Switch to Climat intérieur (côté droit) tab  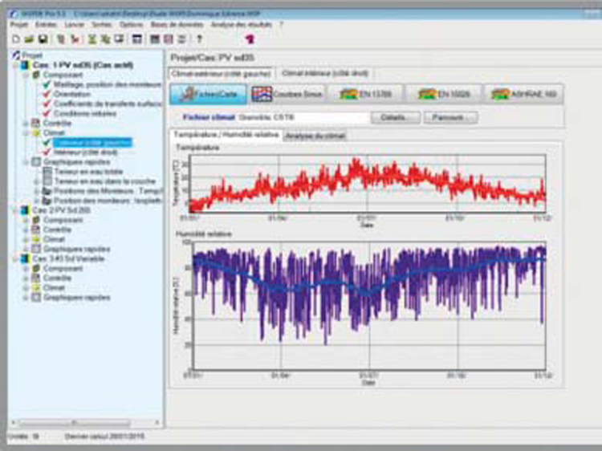[x=323, y=72]
